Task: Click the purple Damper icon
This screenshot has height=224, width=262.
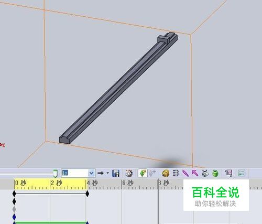Action: pos(185,173)
